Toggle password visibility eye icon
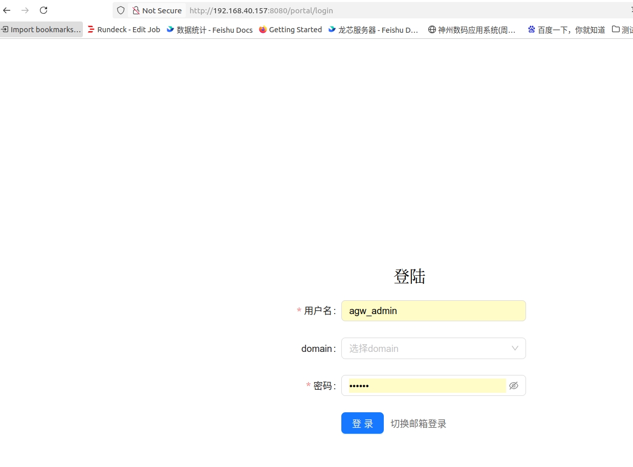 (514, 386)
